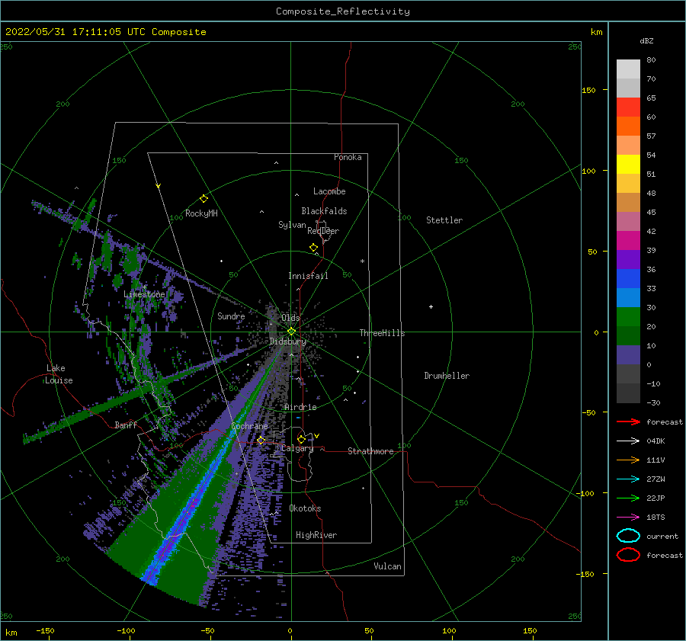Select the yellow 51-54 dBZ swatch
This screenshot has width=686, height=641.
628,165
